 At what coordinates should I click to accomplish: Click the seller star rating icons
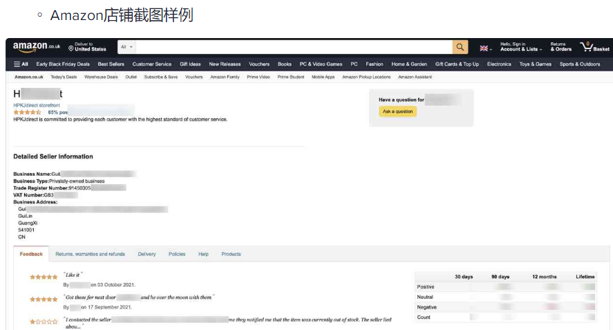coord(28,112)
